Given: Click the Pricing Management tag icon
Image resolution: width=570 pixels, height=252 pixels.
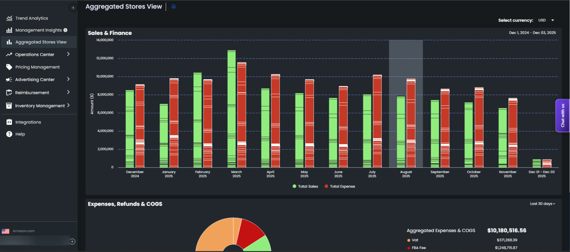Looking at the screenshot, I should (9, 67).
